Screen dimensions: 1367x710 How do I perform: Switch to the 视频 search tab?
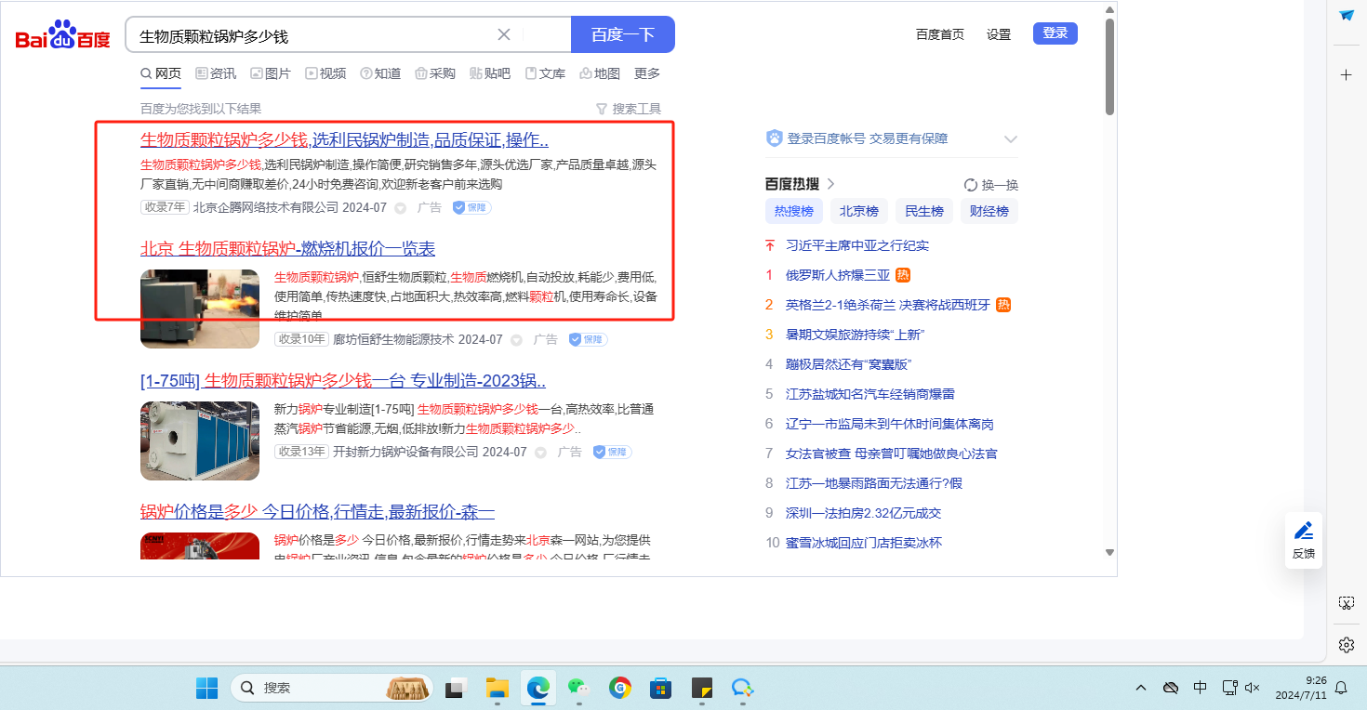325,73
